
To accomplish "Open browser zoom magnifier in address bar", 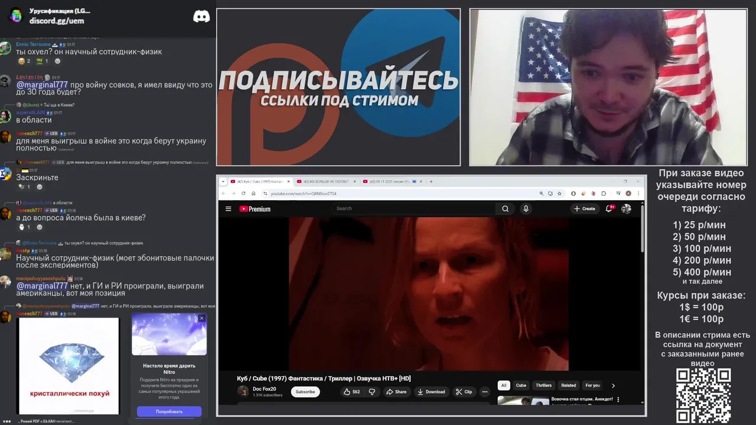I will [x=541, y=193].
